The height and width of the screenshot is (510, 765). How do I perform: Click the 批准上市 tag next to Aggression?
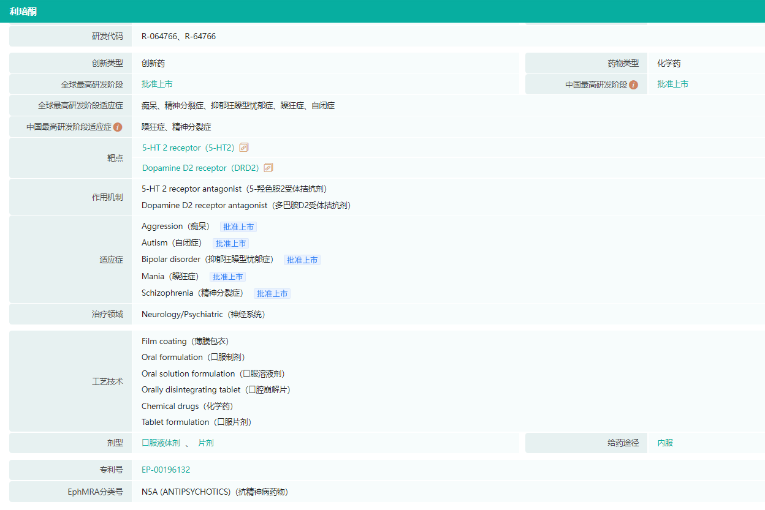[x=238, y=227]
